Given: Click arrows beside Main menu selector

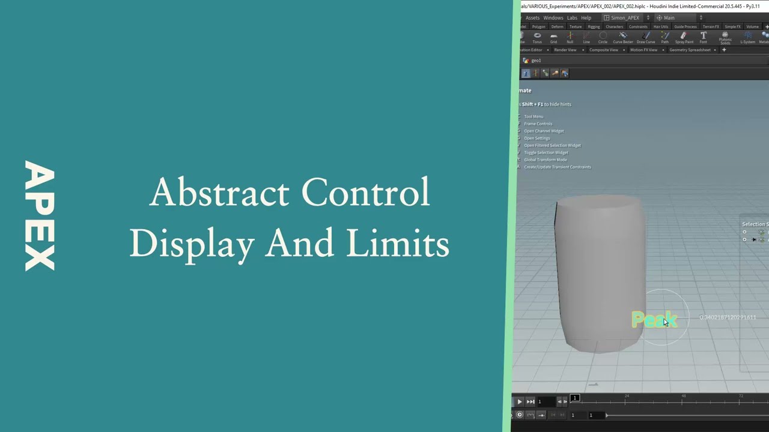Looking at the screenshot, I should point(701,18).
